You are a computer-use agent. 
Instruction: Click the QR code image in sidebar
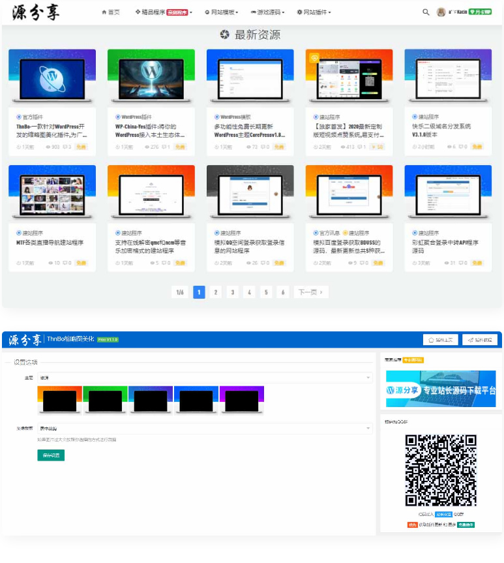coord(440,469)
